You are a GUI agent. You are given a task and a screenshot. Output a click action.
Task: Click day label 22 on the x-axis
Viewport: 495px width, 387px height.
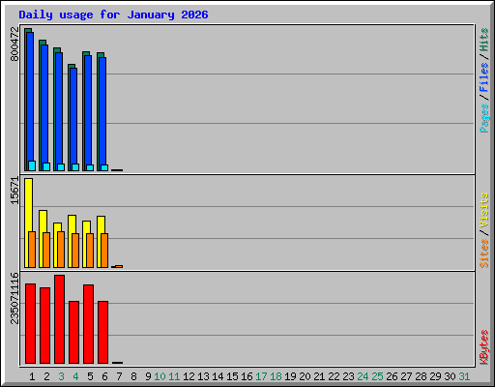334,376
